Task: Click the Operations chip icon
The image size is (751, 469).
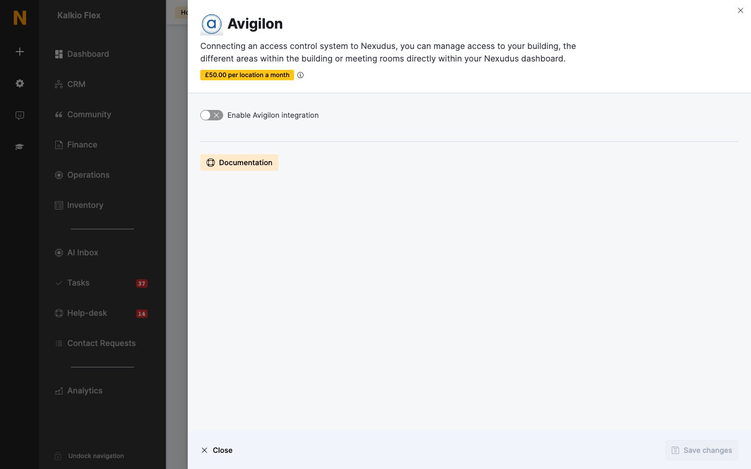Action: (59, 175)
